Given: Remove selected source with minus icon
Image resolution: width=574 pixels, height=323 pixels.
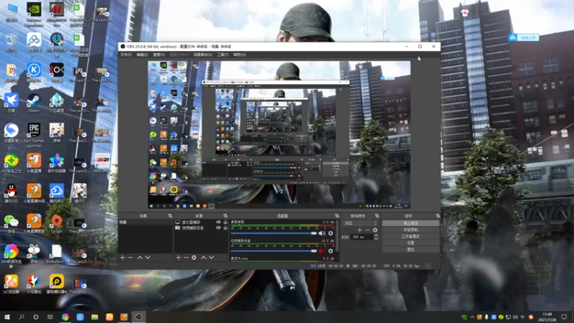Looking at the screenshot, I should [186, 258].
